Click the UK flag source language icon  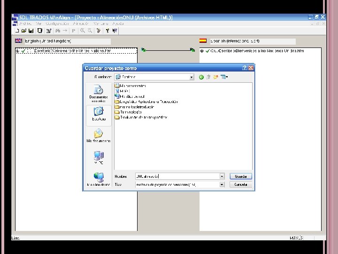tap(18, 40)
